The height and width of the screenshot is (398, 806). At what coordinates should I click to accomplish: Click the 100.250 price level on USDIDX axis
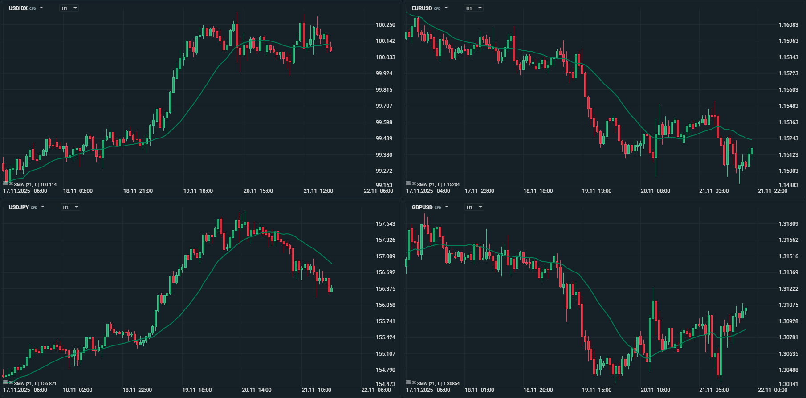click(x=385, y=25)
